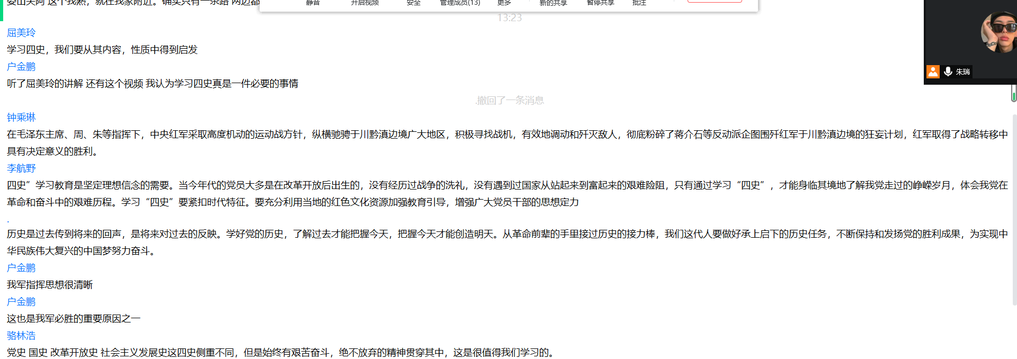This screenshot has height=359, width=1017.
Task: Click sender name 李航野
Action: point(21,168)
